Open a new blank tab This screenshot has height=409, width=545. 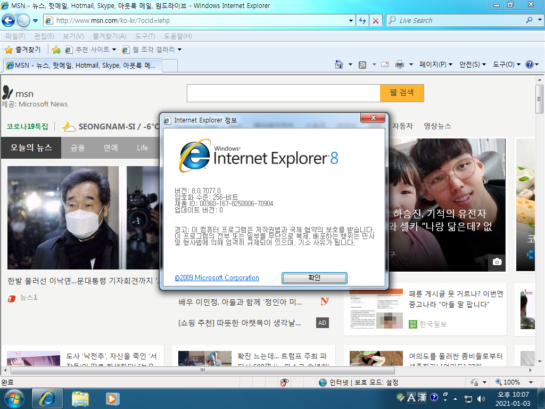click(x=170, y=66)
